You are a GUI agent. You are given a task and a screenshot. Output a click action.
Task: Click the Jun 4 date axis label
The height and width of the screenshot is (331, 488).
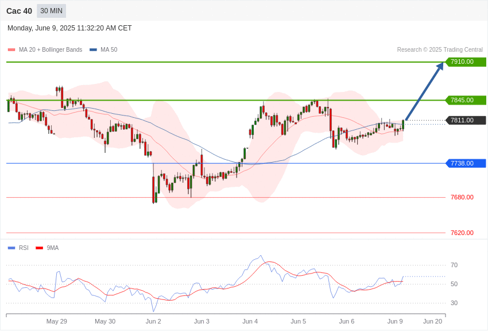coord(250,321)
